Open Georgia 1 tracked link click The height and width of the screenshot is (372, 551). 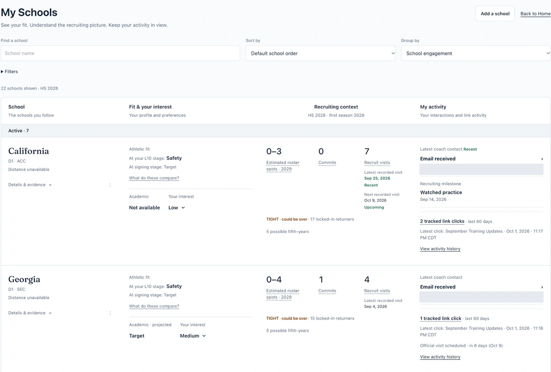pos(440,318)
